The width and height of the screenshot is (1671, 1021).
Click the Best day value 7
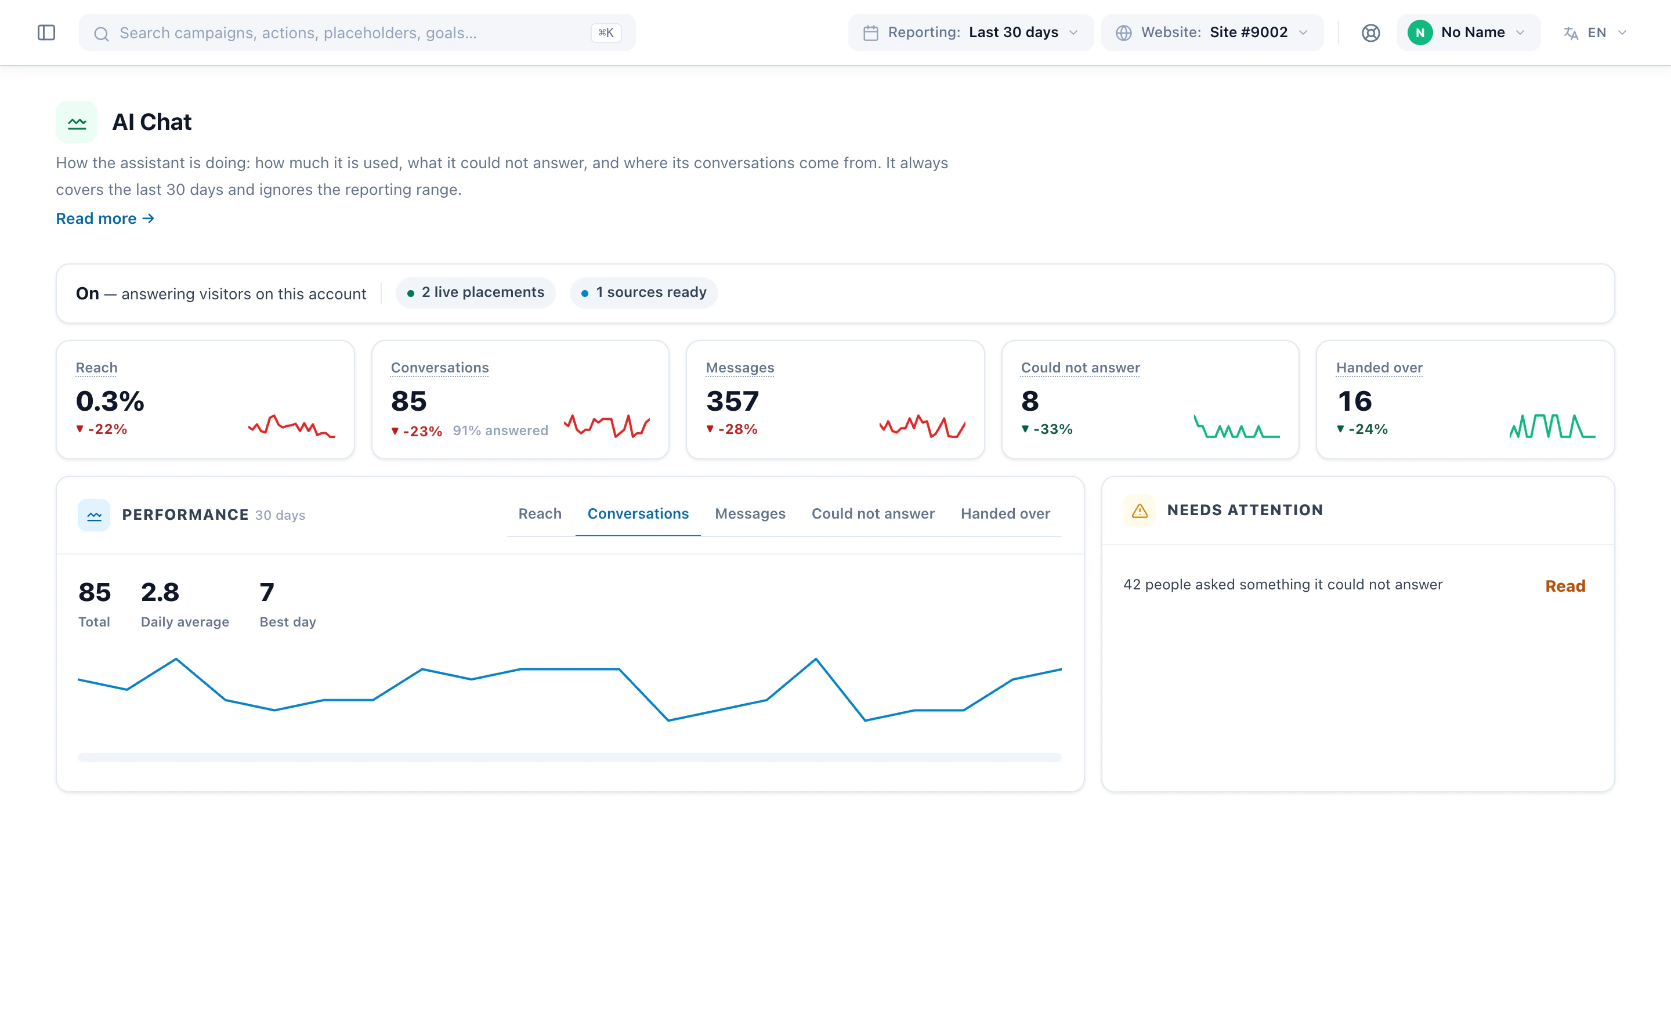[267, 592]
